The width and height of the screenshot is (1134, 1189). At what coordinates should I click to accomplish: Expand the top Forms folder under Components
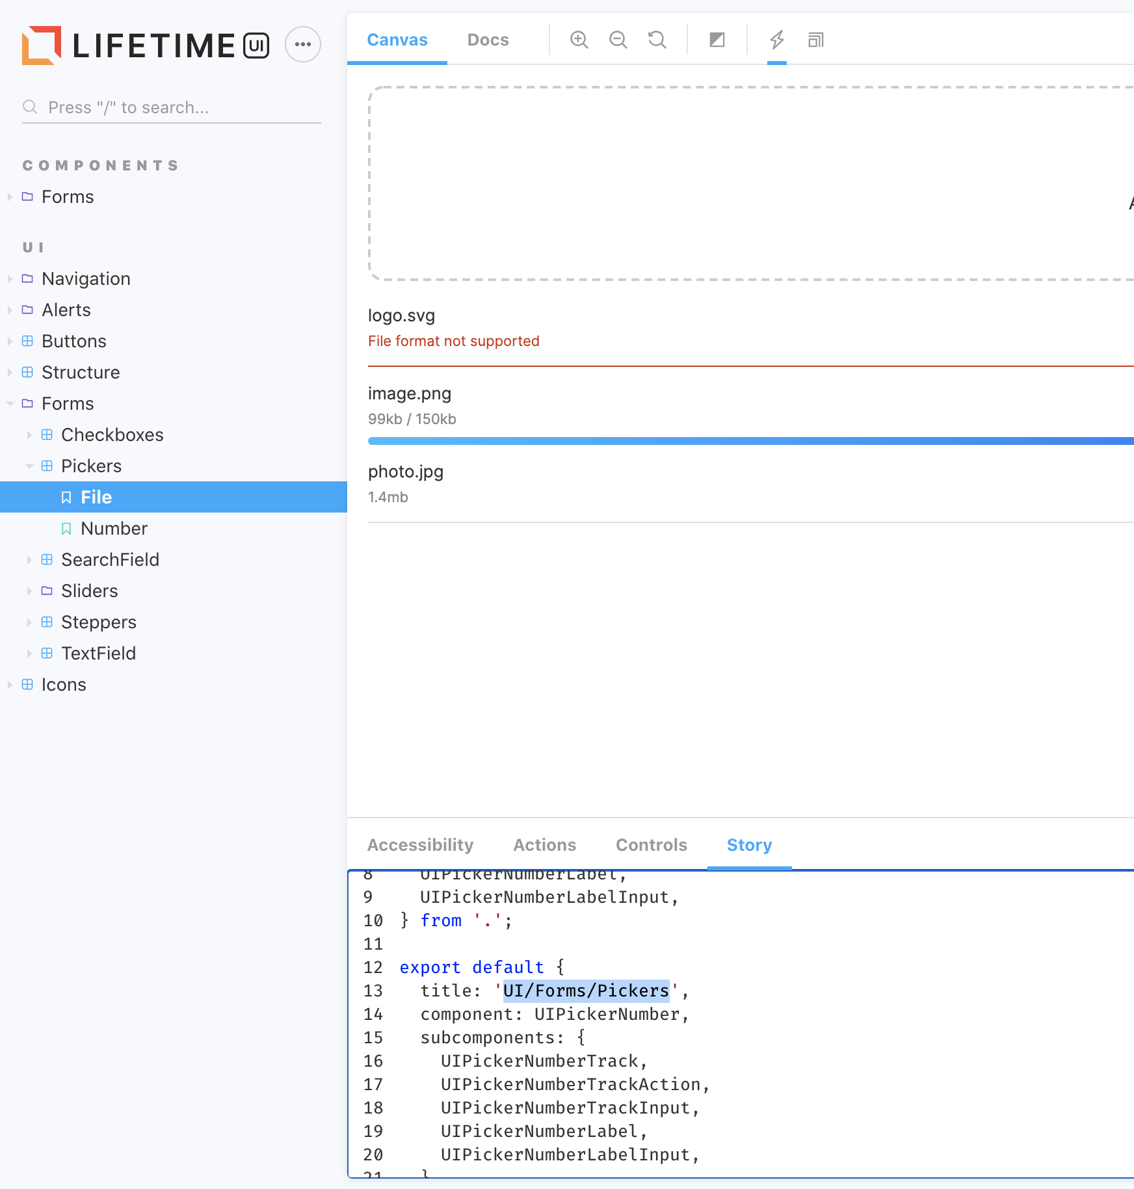10,196
